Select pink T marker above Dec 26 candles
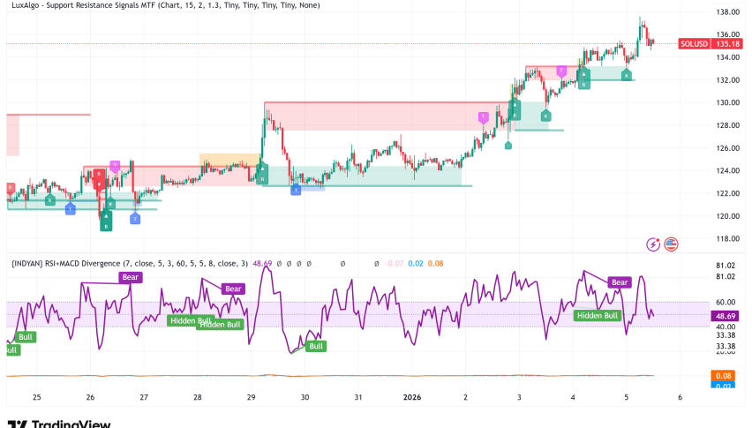 pyautogui.click(x=115, y=165)
